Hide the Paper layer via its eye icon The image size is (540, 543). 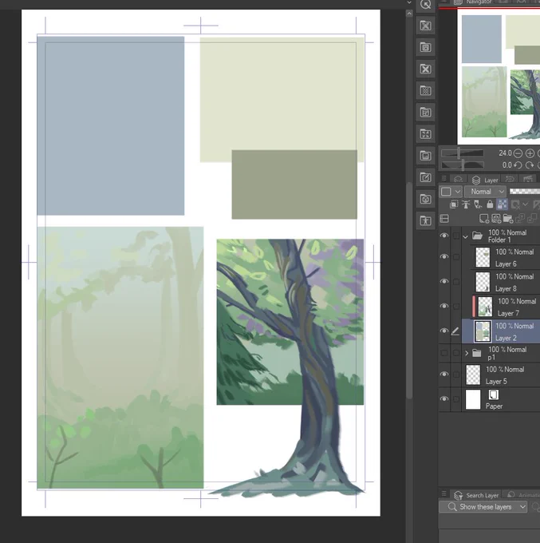(x=444, y=399)
